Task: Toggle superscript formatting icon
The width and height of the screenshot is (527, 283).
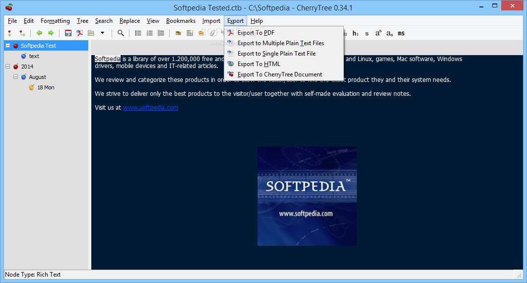Action: point(379,33)
